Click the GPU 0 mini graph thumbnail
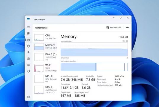The image size is (159, 107). (x=39, y=90)
